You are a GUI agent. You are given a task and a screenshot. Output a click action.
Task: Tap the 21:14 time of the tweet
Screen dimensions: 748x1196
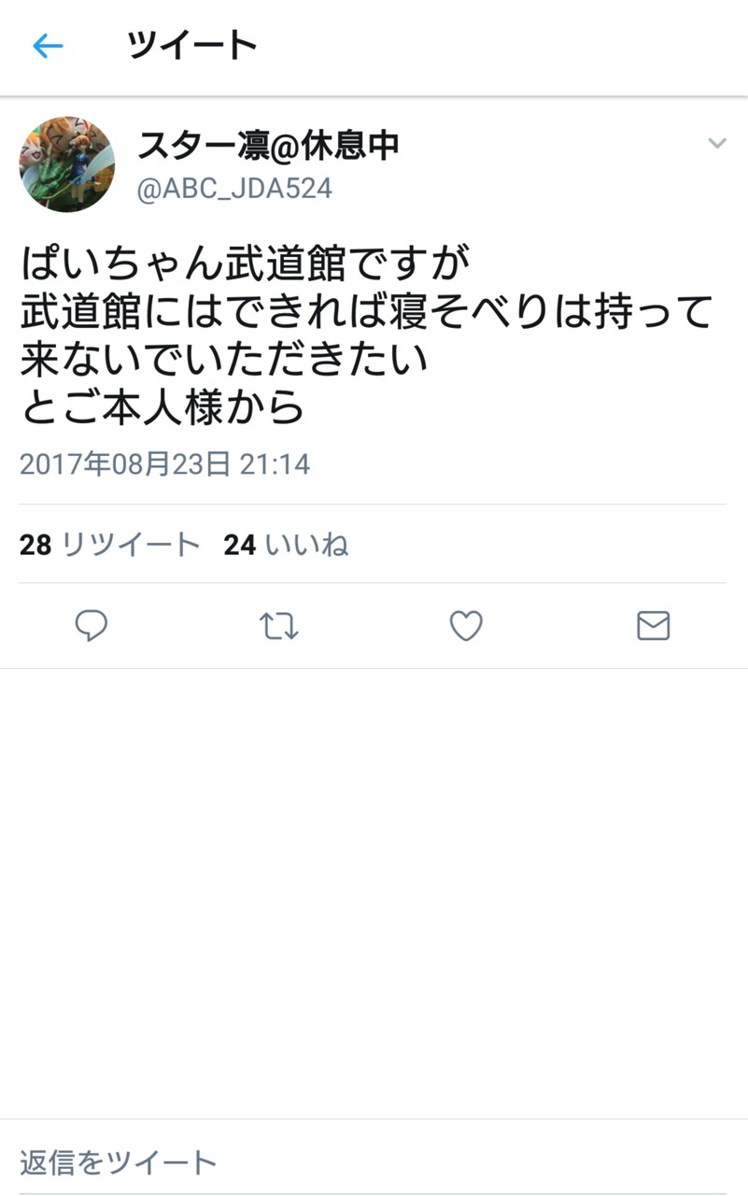[275, 464]
